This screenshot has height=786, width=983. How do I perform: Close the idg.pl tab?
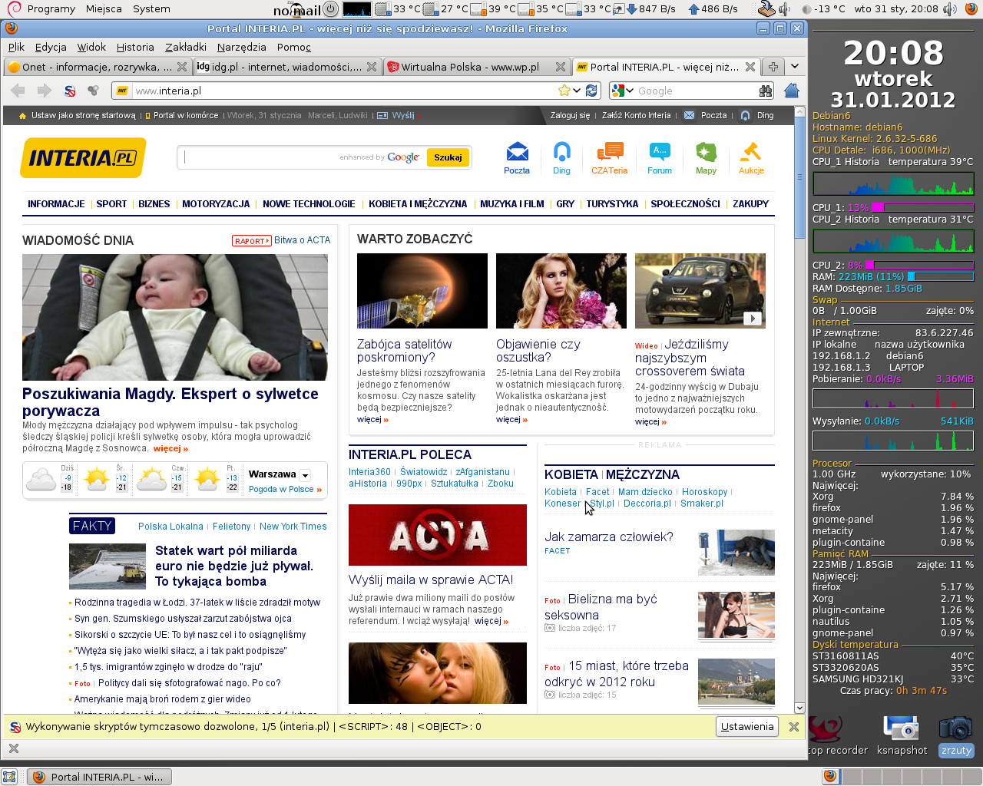372,67
